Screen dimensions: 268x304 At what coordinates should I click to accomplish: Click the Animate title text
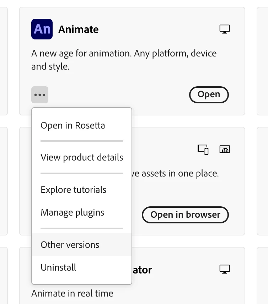coord(79,29)
